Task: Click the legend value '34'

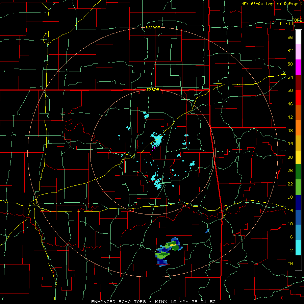Action: coord(290,144)
